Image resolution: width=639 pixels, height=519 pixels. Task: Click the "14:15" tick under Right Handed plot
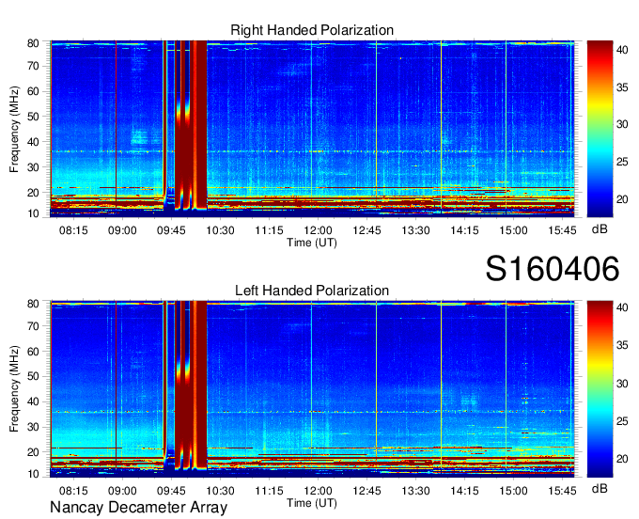click(464, 230)
